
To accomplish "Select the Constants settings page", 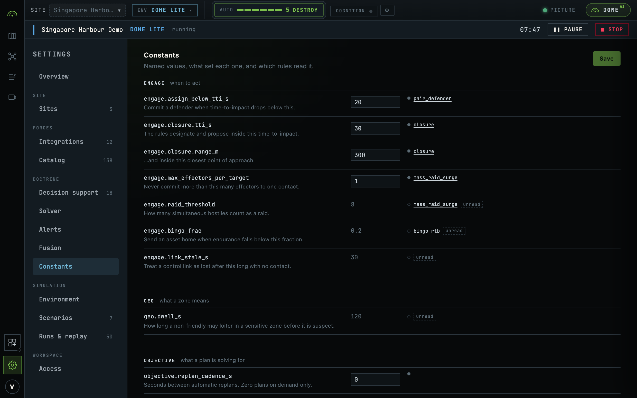I will pos(76,266).
